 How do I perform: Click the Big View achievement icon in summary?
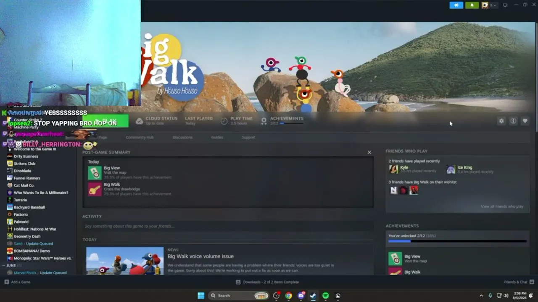(x=95, y=173)
